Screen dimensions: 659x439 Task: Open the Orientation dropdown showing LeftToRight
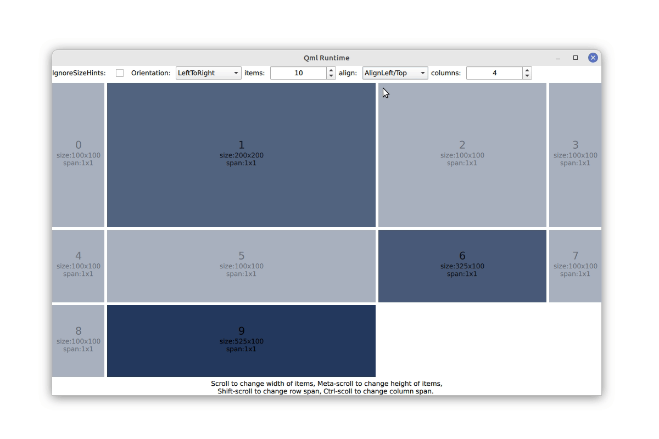[208, 72]
